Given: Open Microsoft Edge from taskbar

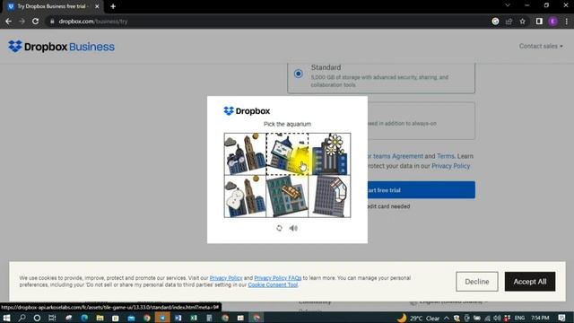Looking at the screenshot, I should (84, 318).
